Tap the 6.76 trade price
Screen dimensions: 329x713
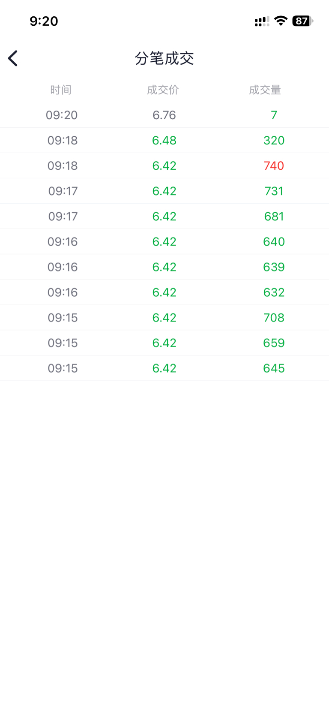coord(164,115)
